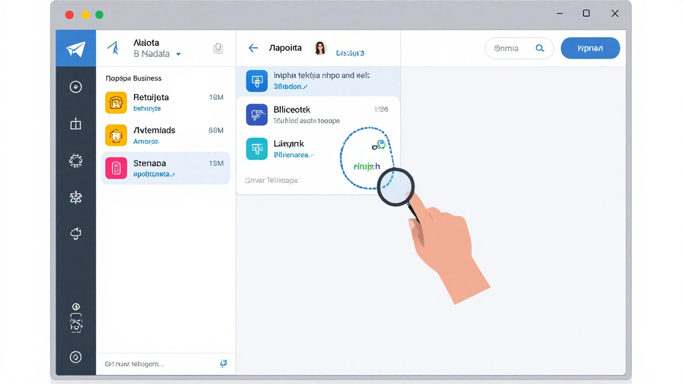Click the gray icon right of Aldota header
This screenshot has height=384, width=683.
218,48
